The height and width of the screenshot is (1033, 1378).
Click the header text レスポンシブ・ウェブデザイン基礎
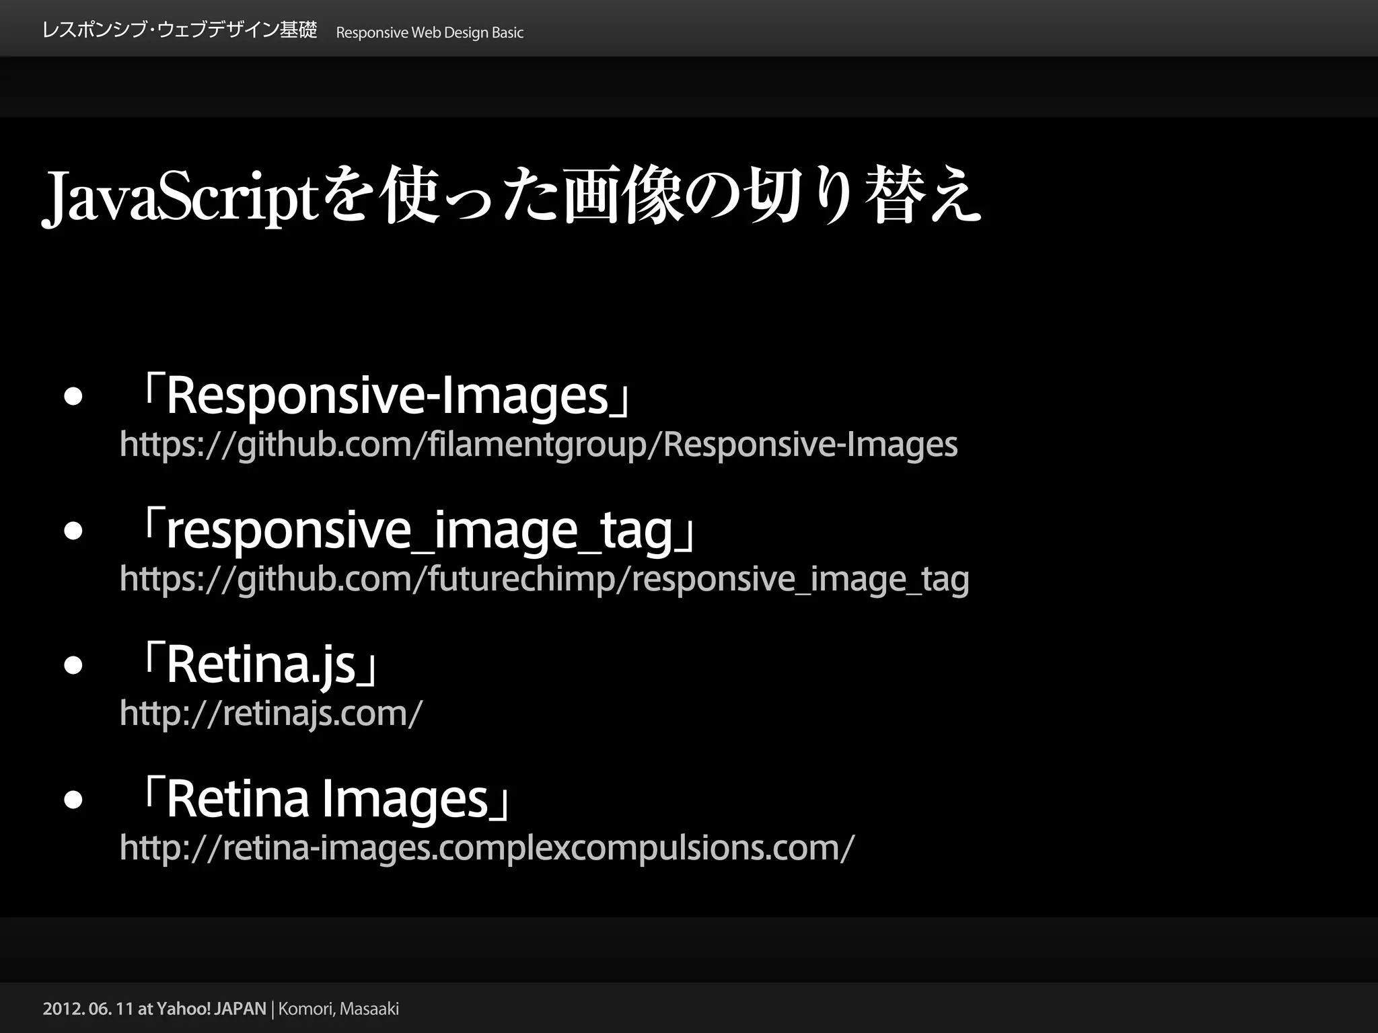[179, 31]
